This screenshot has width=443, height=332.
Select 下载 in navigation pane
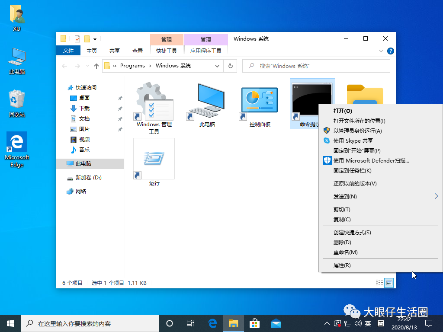coord(84,109)
